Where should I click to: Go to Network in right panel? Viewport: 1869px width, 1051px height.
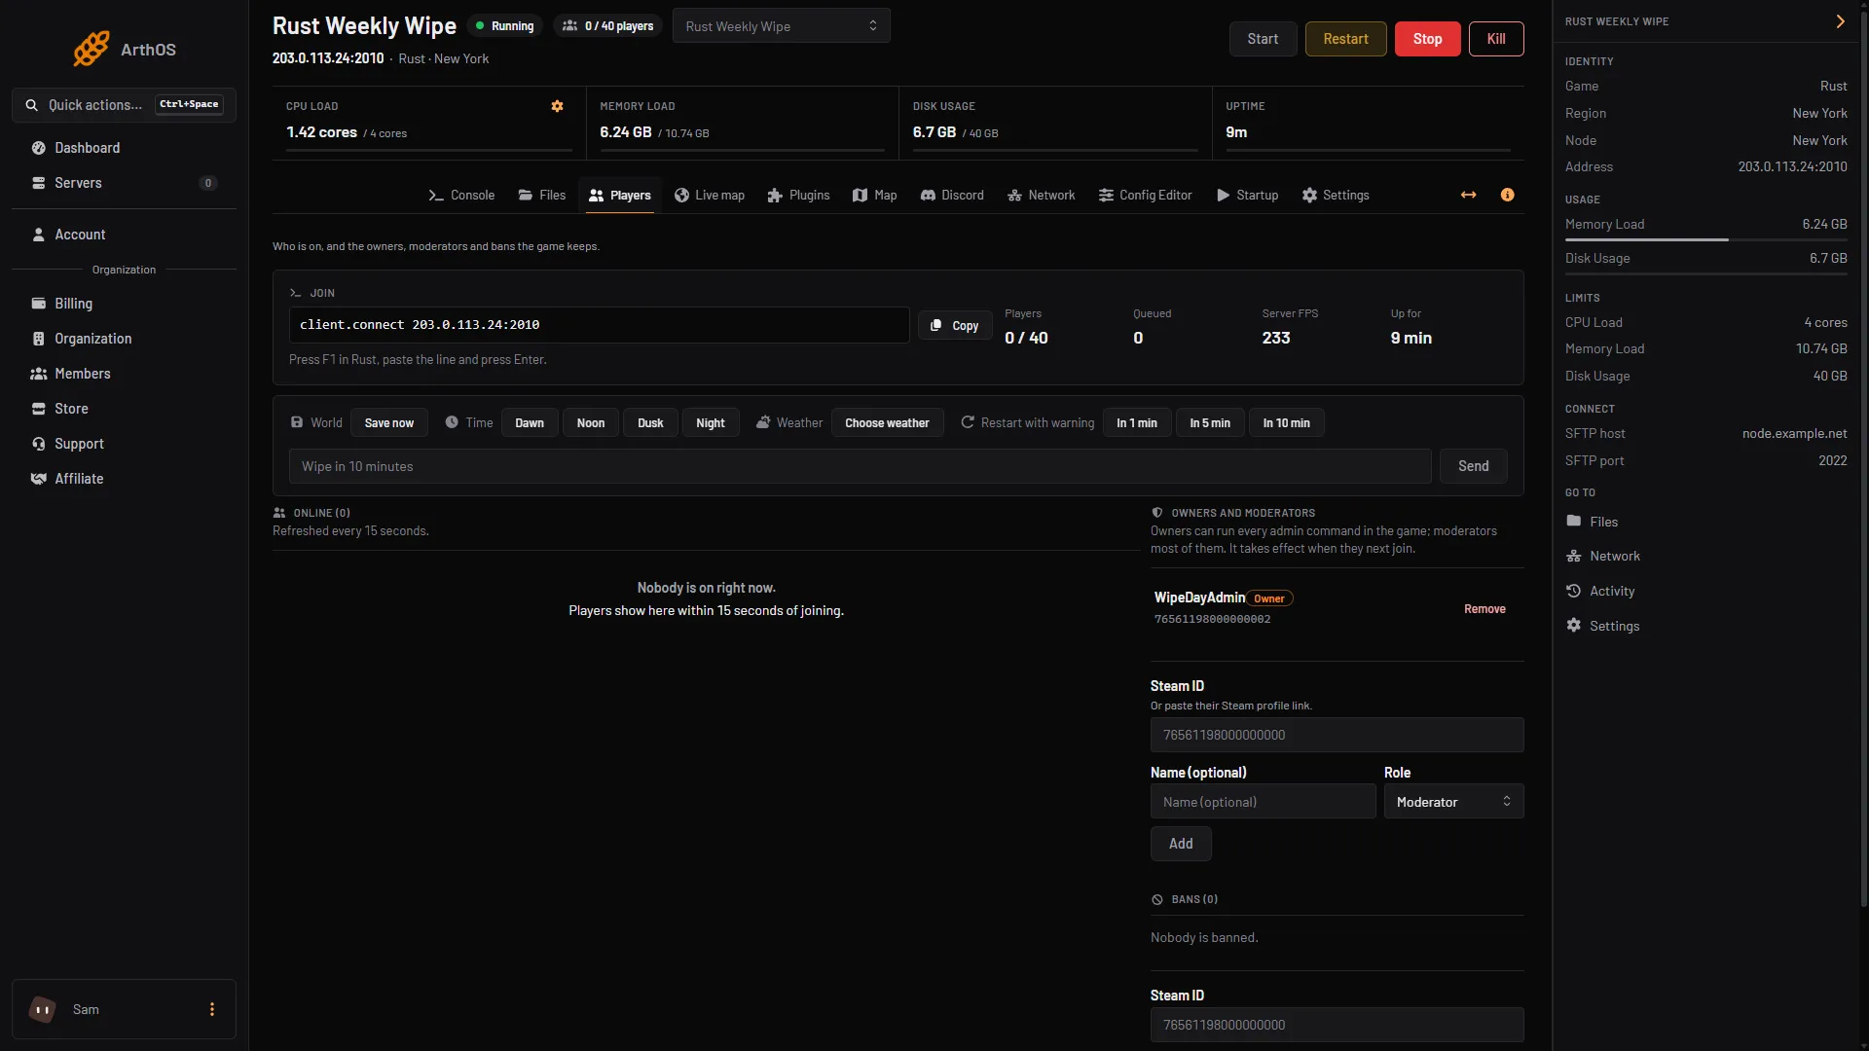point(1705,557)
